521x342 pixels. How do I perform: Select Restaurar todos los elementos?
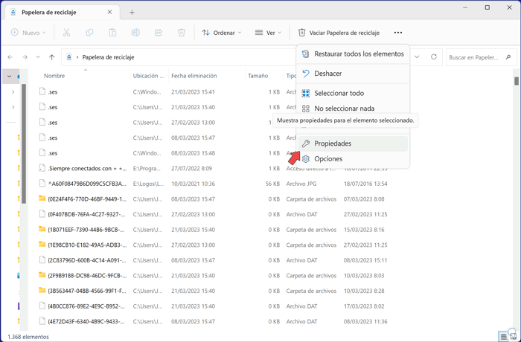[353, 54]
